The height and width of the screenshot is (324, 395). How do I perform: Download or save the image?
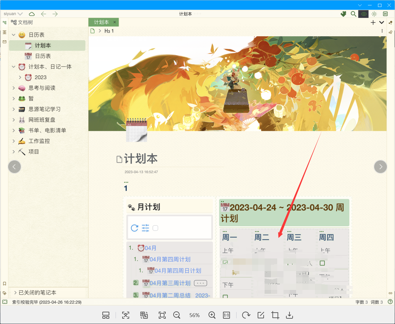pyautogui.click(x=289, y=315)
